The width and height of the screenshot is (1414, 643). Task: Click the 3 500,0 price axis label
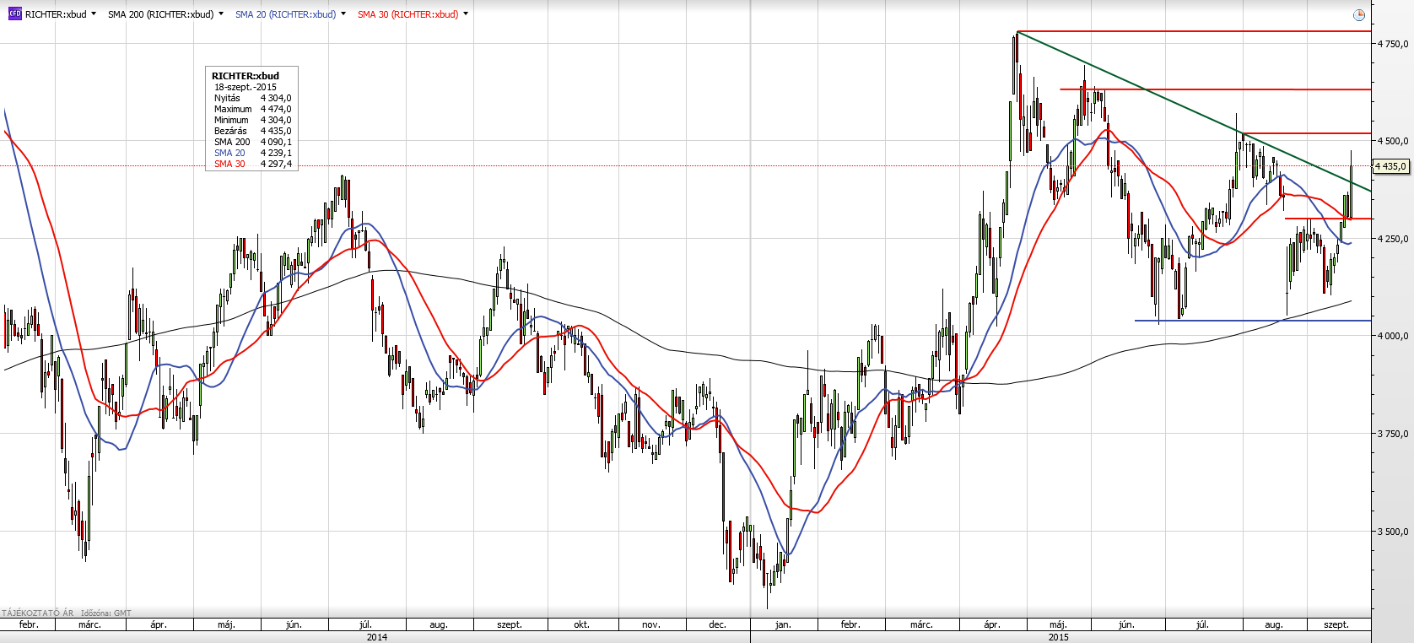point(1393,532)
